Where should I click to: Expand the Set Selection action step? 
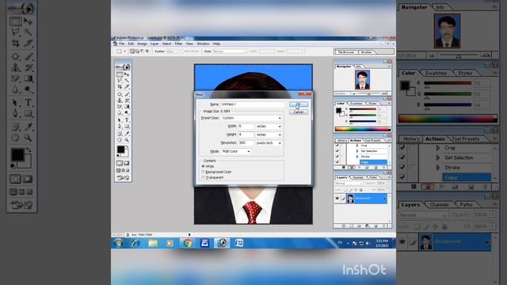coord(357,151)
